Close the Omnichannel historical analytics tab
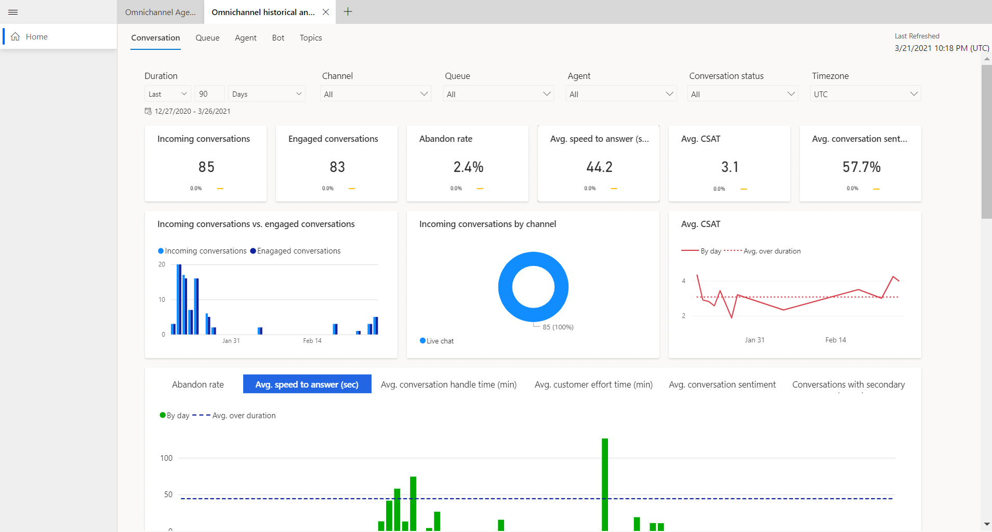 [x=326, y=12]
